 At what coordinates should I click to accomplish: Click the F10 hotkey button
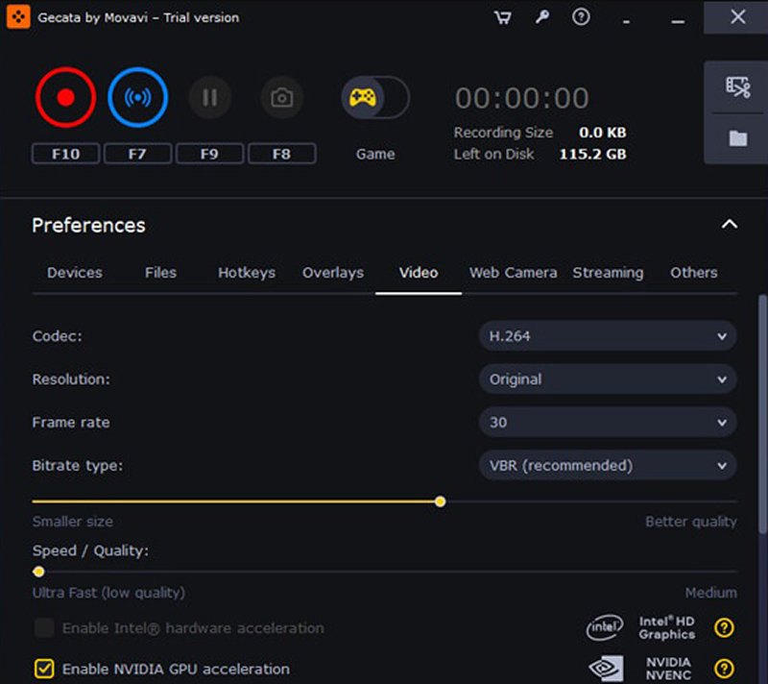coord(65,154)
